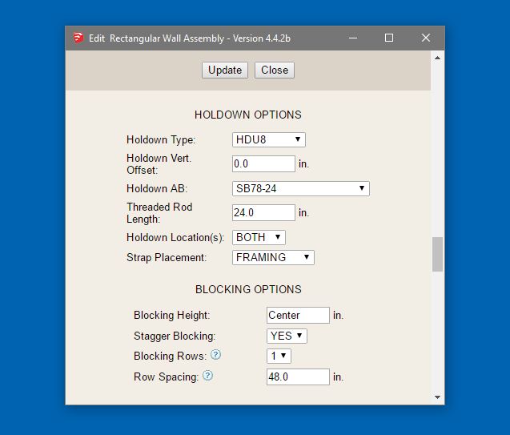Expand the Strap Placement dropdown
This screenshot has width=510, height=435.
point(273,257)
